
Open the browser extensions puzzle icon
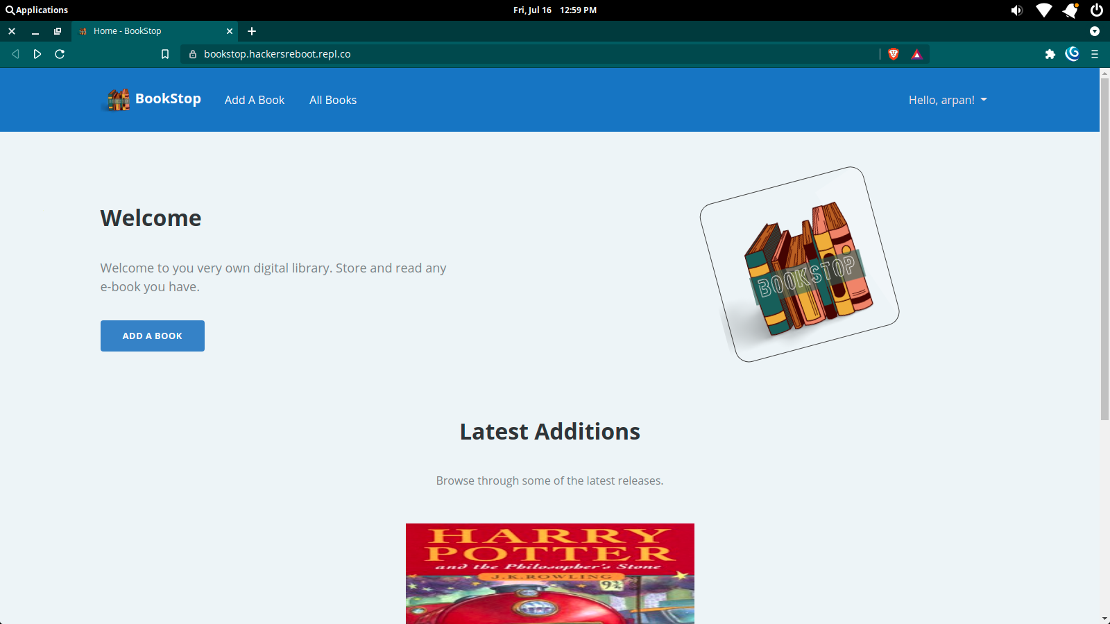click(x=1050, y=54)
